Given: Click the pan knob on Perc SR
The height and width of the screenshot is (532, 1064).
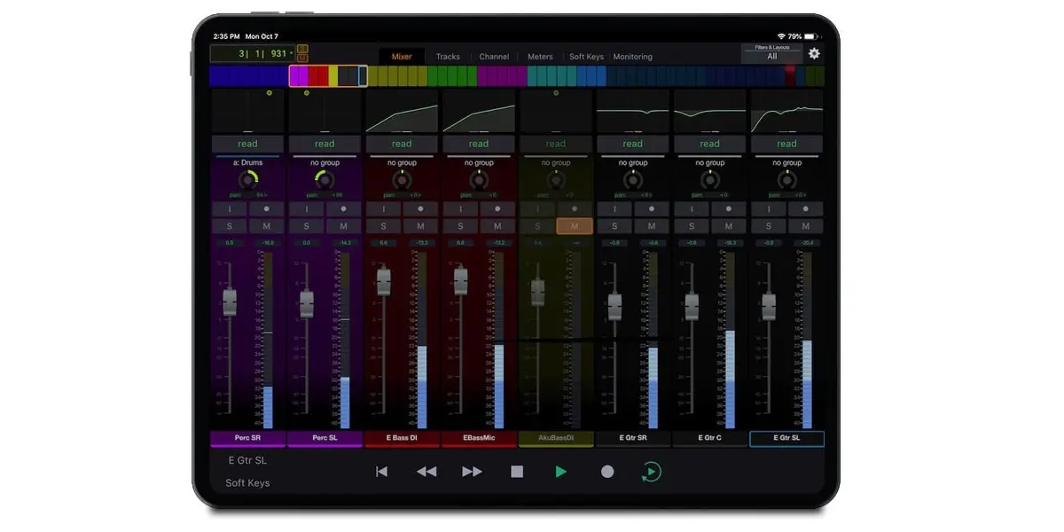Looking at the screenshot, I should [x=247, y=180].
